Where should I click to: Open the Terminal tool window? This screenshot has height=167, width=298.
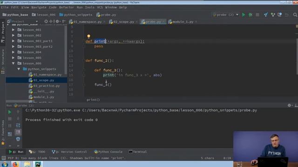pyautogui.click(x=138, y=152)
